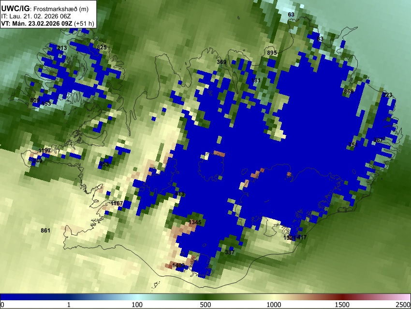The image size is (411, 309).
Task: Click the 1345 value label
Action: pos(195,222)
